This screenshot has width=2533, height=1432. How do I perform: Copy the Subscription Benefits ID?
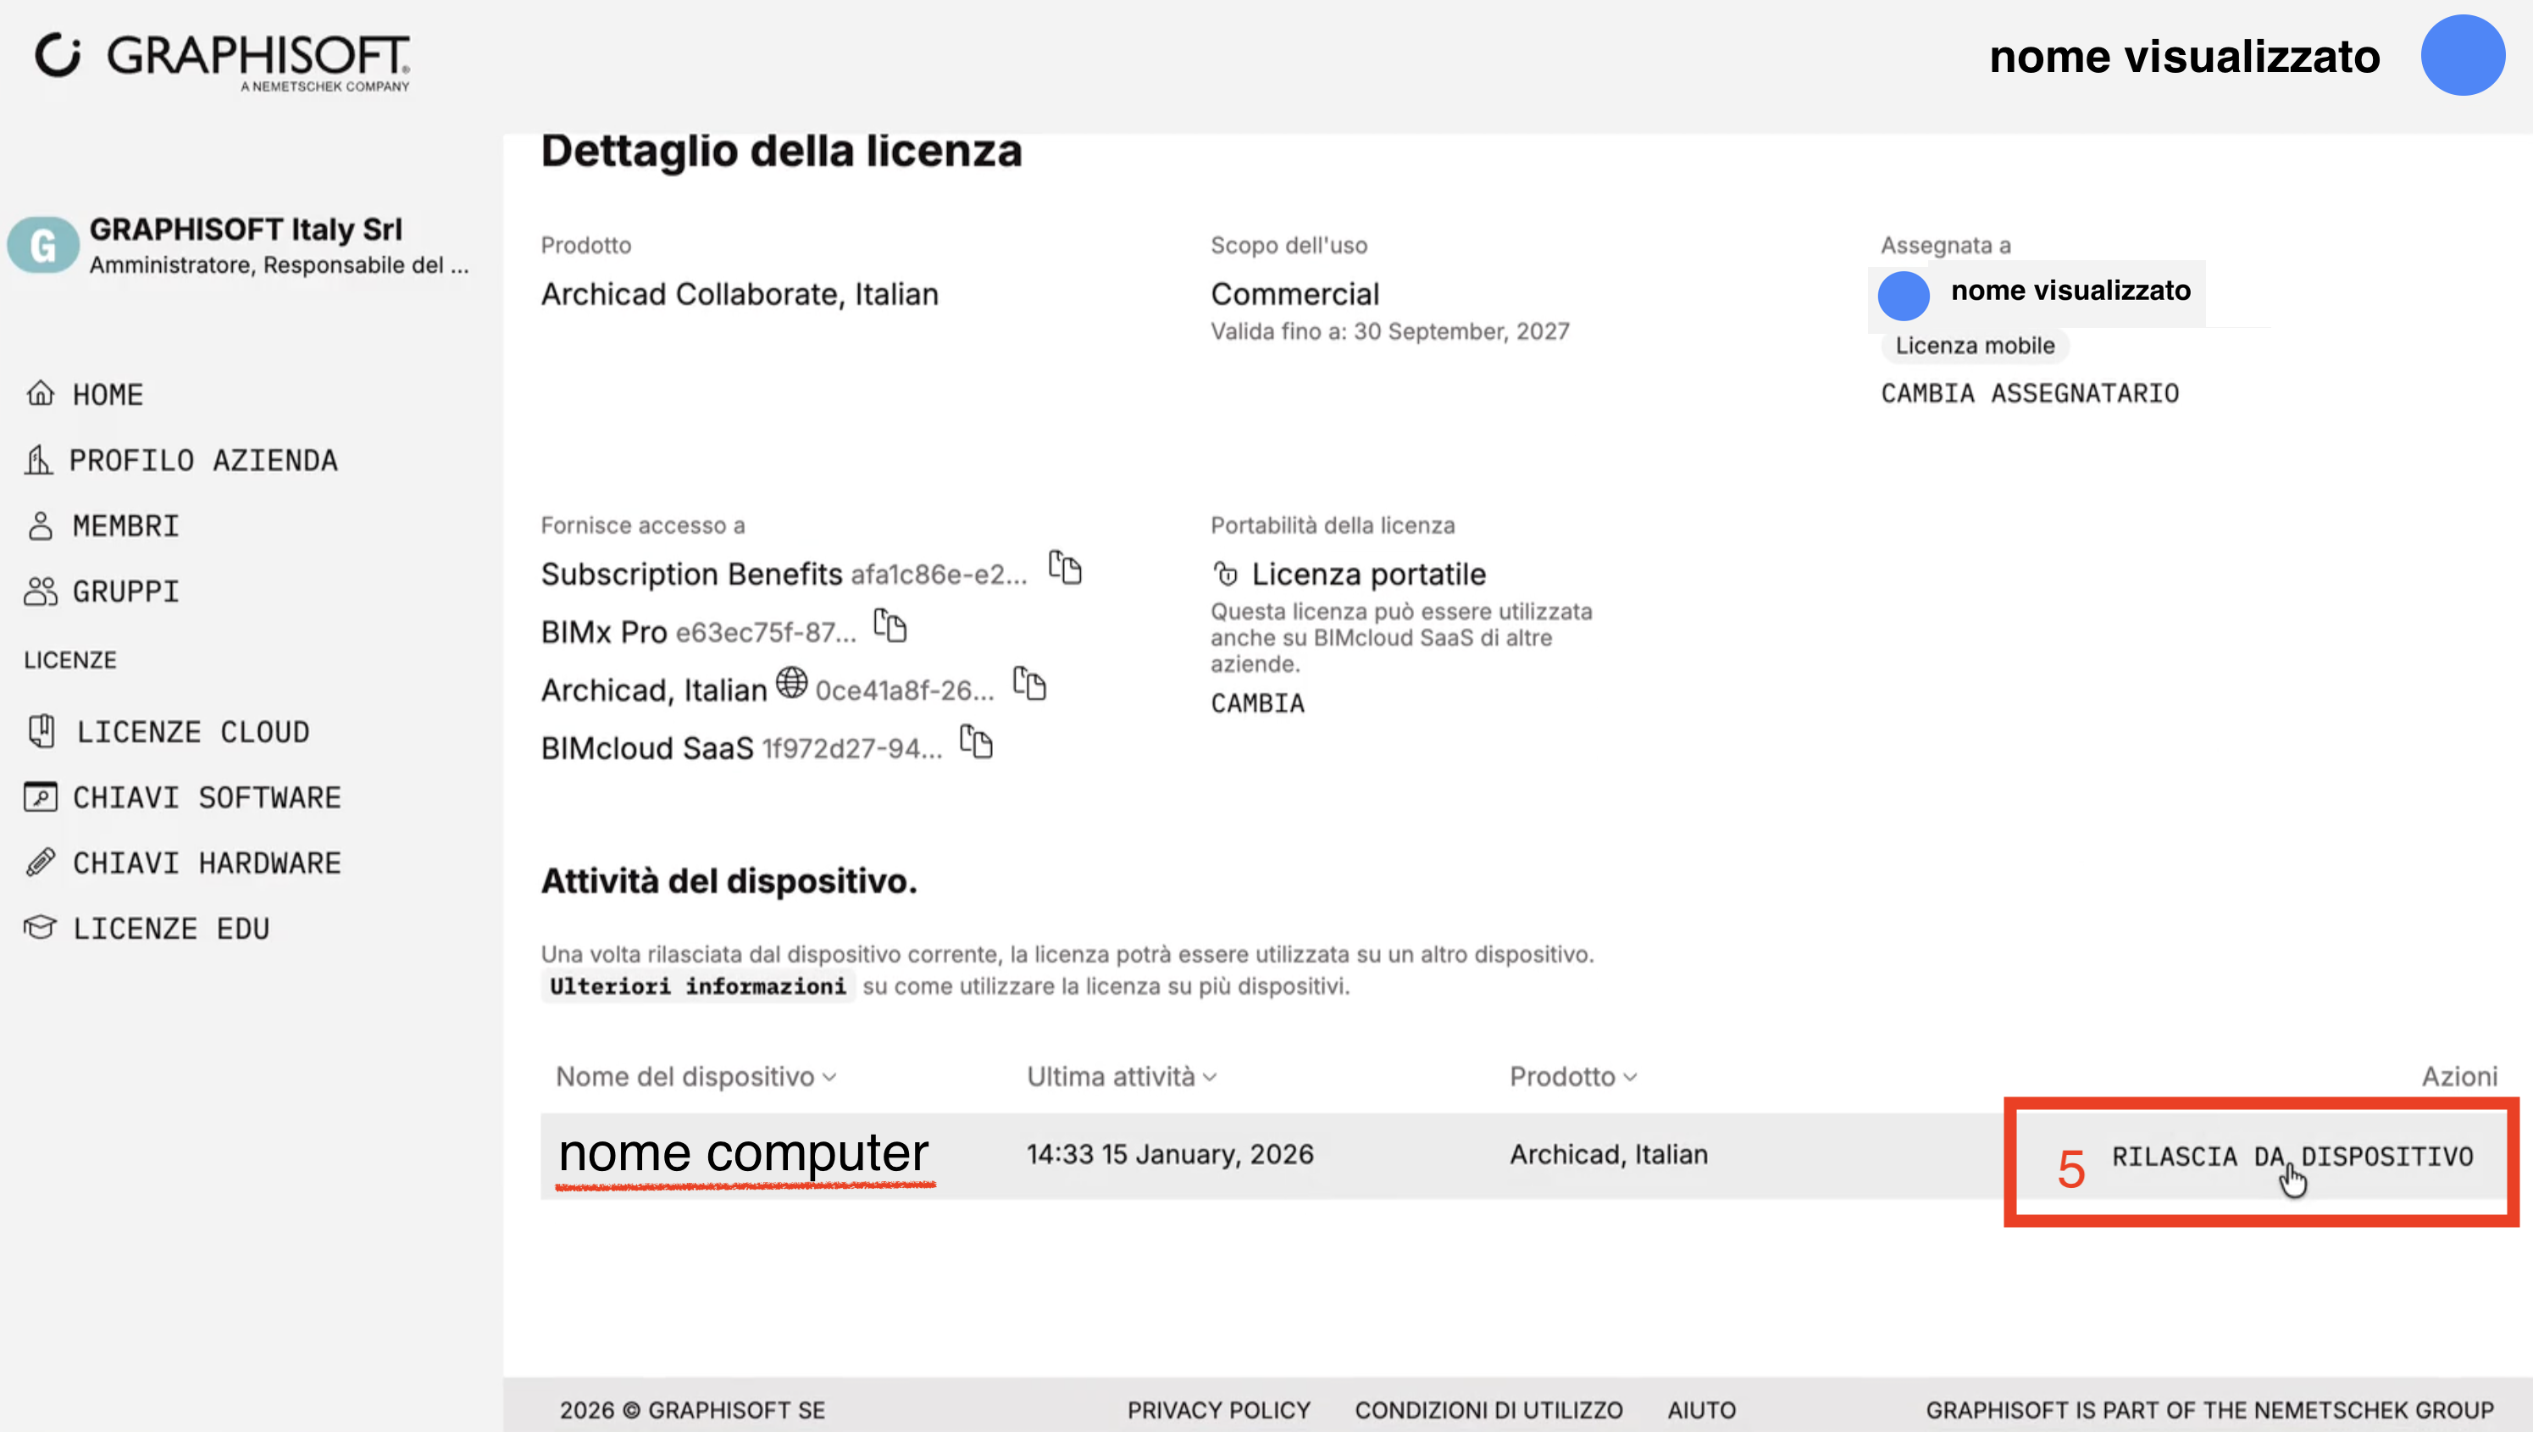click(x=1065, y=568)
